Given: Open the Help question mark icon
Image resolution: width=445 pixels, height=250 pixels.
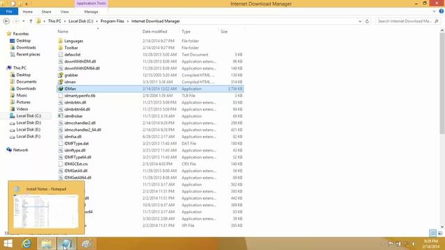Looking at the screenshot, I should (x=442, y=11).
